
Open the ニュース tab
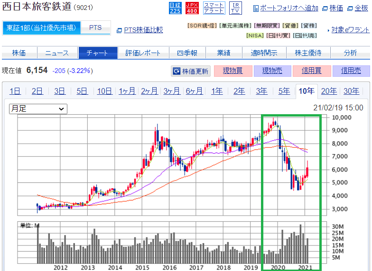pos(57,53)
